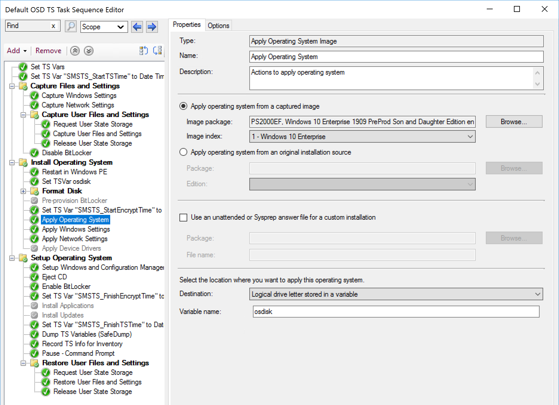Click the blue left arrow find-previous icon
Image resolution: width=559 pixels, height=405 pixels.
(137, 27)
